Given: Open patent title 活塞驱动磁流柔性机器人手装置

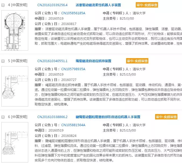Looking at the screenshot, I should coord(98,5).
